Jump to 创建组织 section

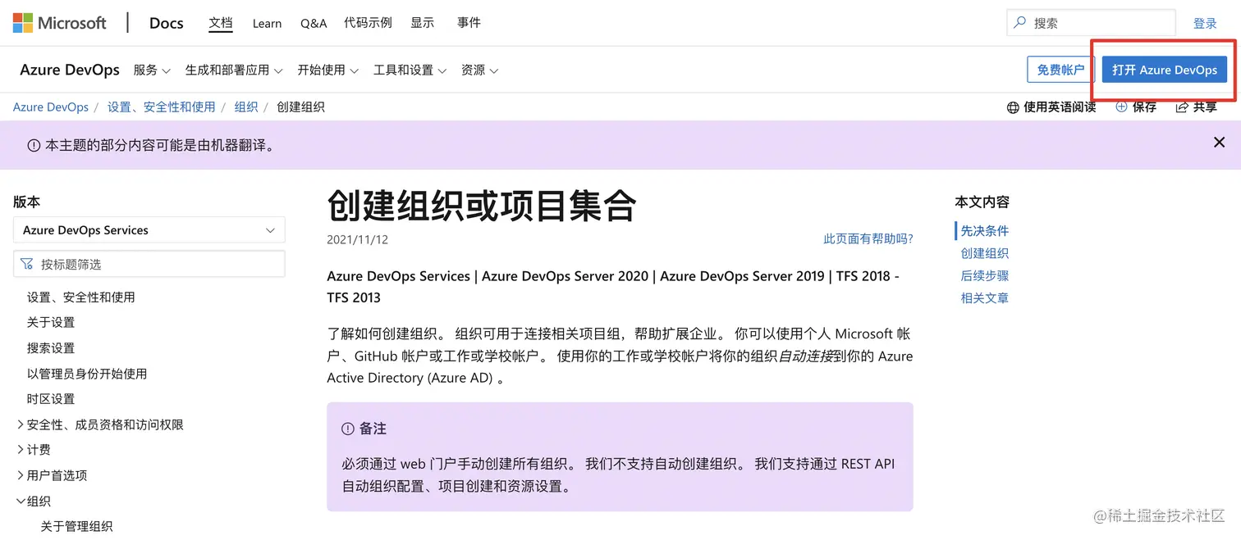[985, 253]
